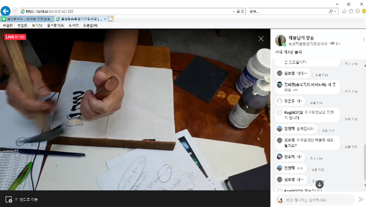Refresh the page from the address bar

click(243, 12)
